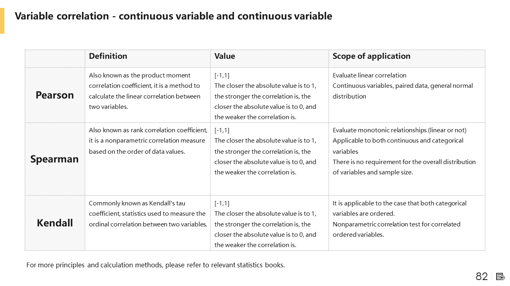The image size is (510, 286).
Task: Select the slide title about variable correlation
Action: point(173,16)
